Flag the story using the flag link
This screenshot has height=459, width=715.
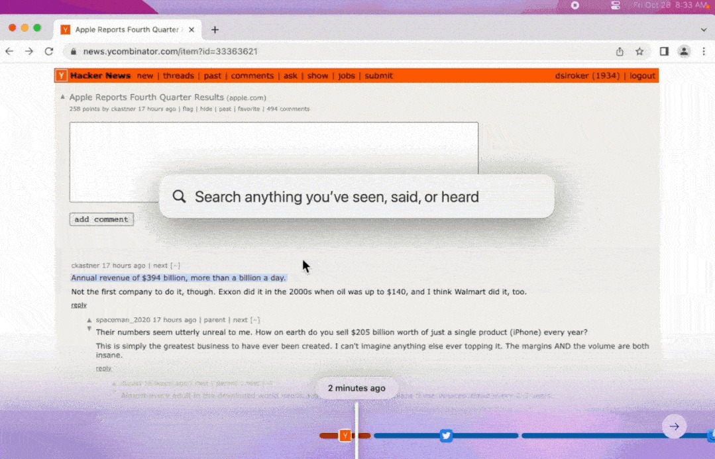(x=188, y=109)
